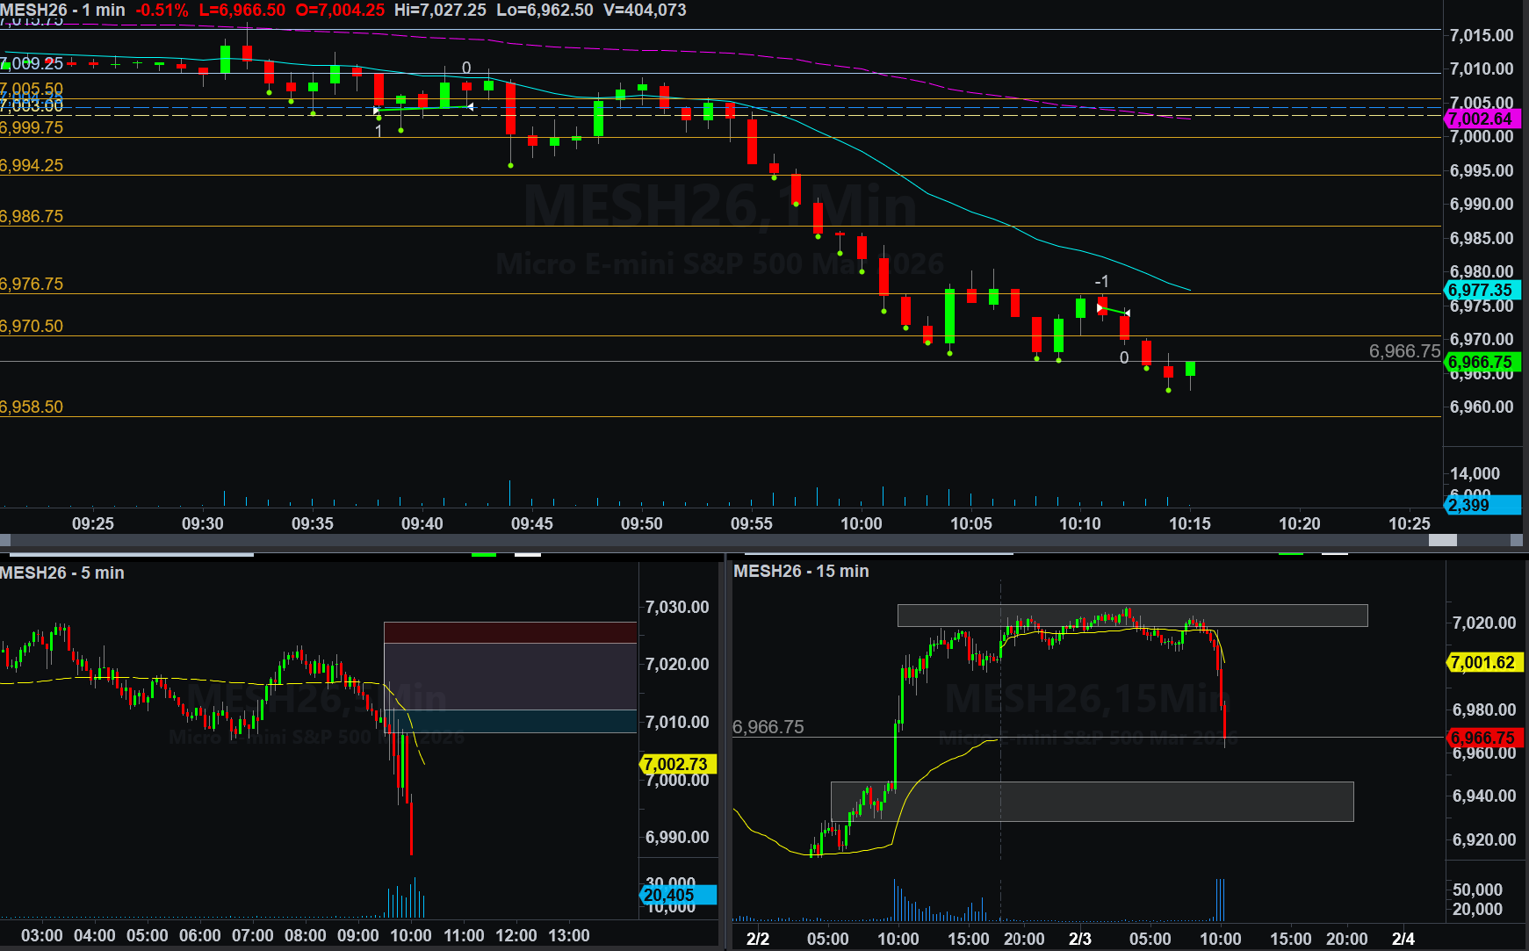Select the magenta 7,002.64 price tag
The width and height of the screenshot is (1529, 951).
coord(1481,119)
